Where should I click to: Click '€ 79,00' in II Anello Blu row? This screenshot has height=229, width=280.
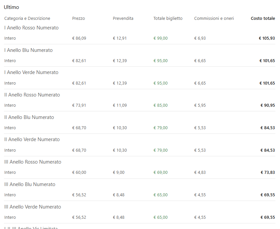161,128
